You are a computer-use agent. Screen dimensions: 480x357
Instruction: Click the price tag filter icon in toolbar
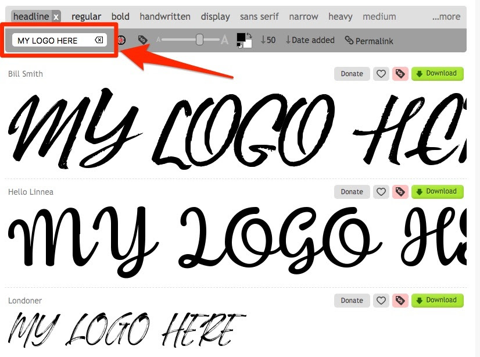tap(142, 40)
